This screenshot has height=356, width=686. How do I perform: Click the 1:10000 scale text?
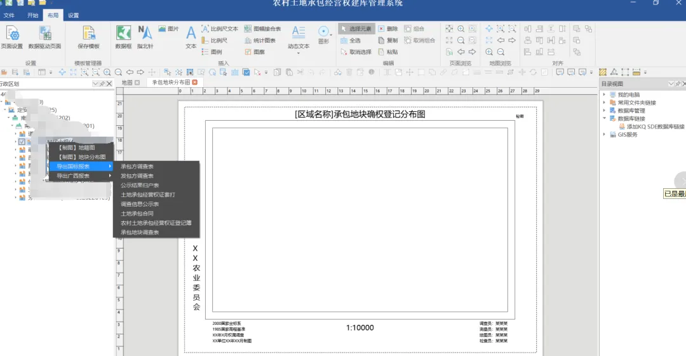pyautogui.click(x=360, y=327)
